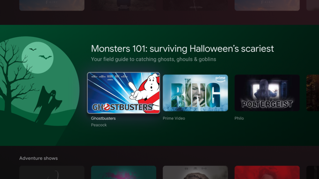
Task: Click the field guide subtitle text
Action: [x=153, y=59]
